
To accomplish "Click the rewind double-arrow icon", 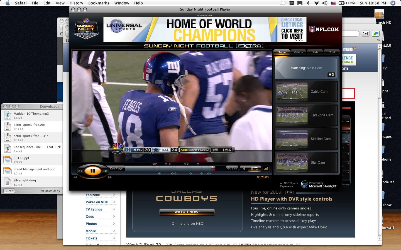I will (x=75, y=177).
